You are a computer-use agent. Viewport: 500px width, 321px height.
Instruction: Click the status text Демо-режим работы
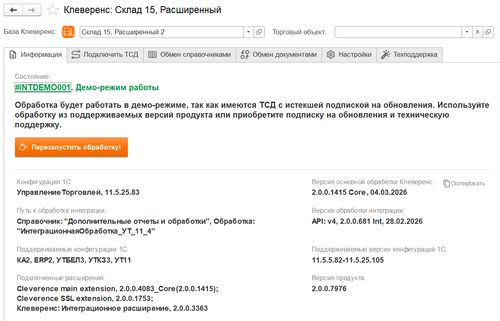pyautogui.click(x=117, y=87)
